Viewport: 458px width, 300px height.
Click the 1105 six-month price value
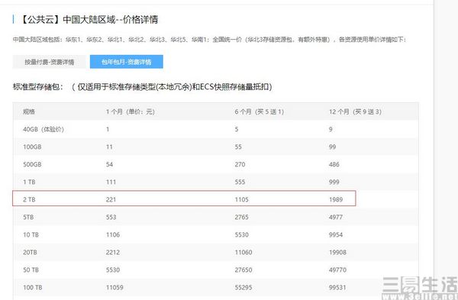click(x=242, y=199)
